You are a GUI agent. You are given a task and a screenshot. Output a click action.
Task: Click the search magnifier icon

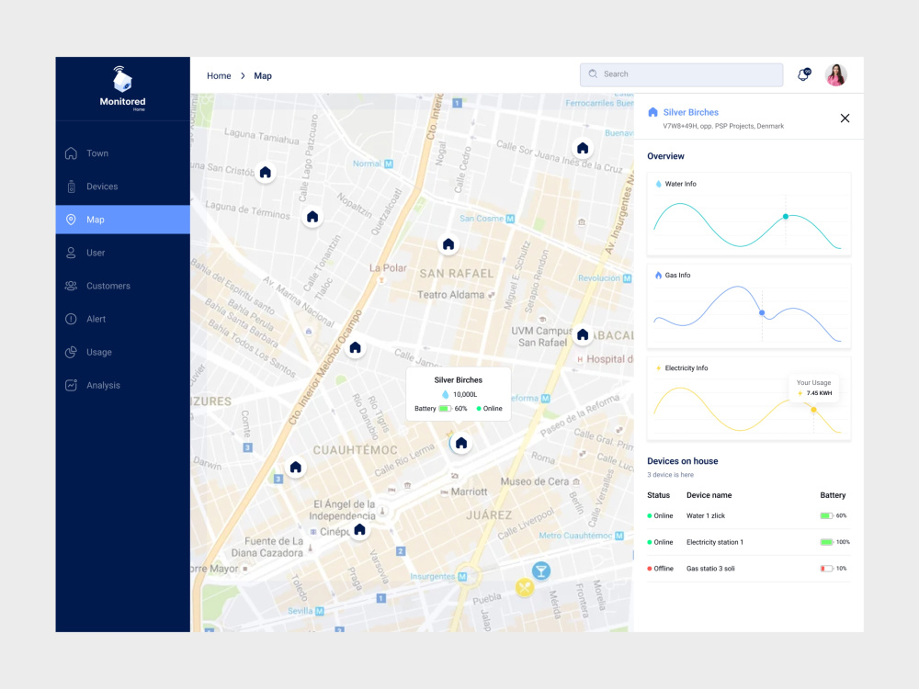click(x=593, y=73)
